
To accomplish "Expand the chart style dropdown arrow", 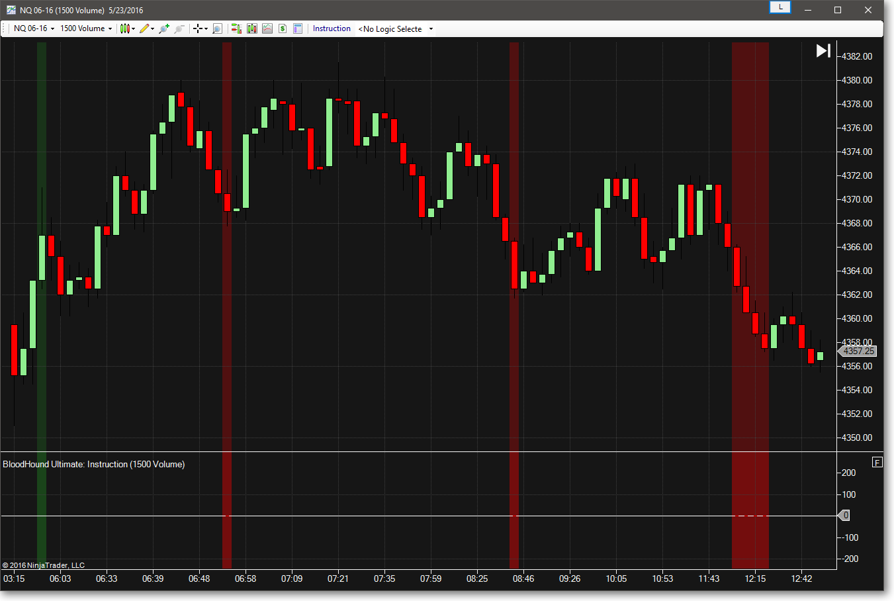I will (133, 28).
